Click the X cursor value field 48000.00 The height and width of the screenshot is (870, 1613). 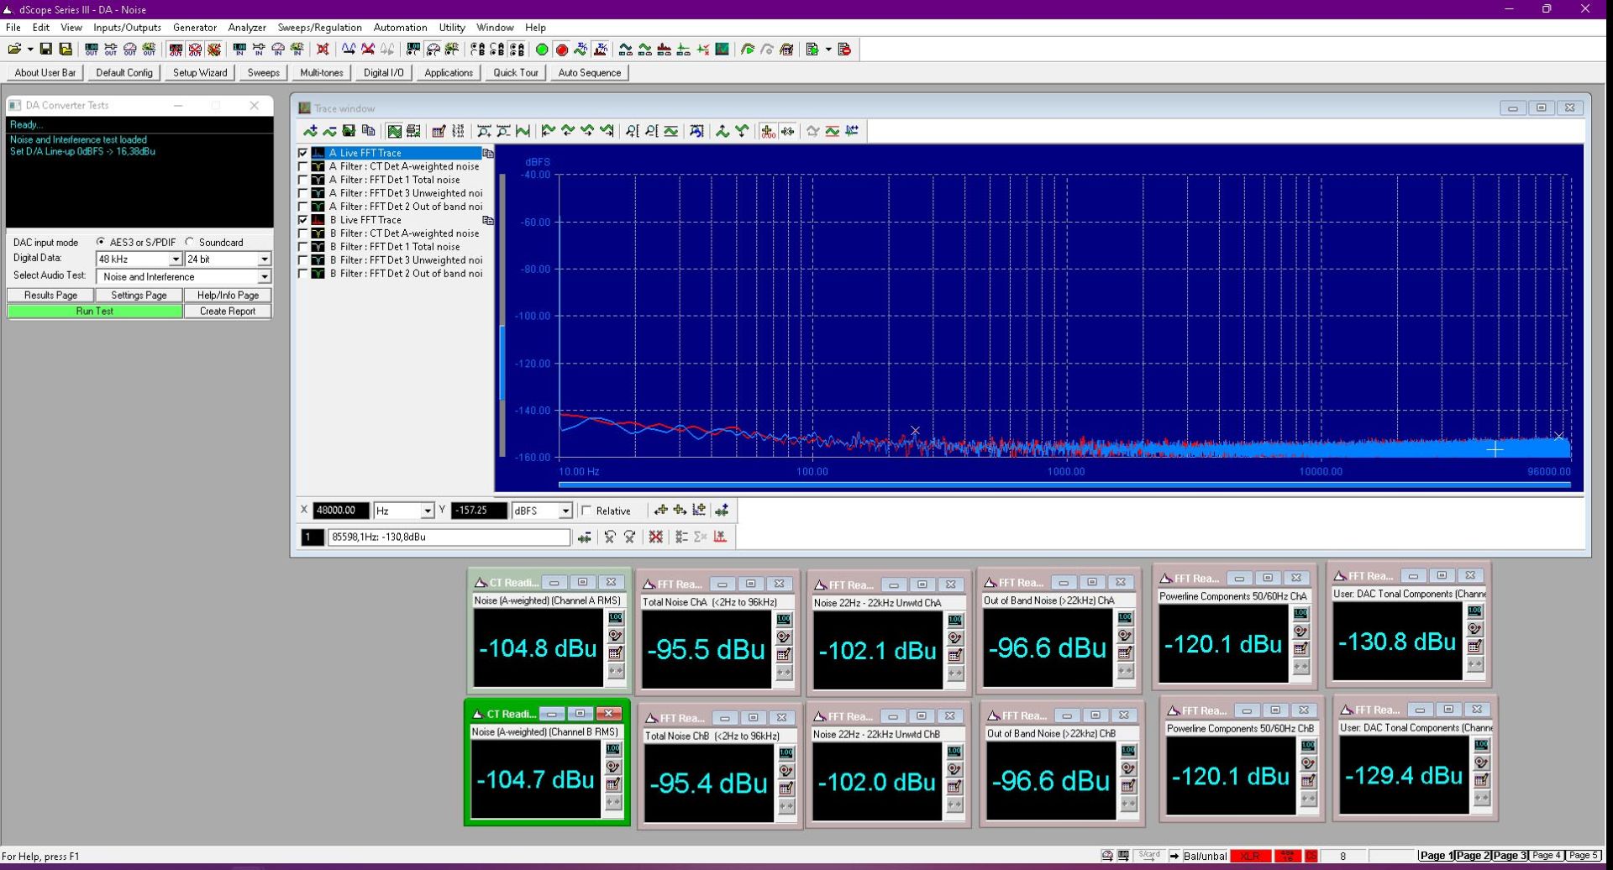(x=340, y=511)
